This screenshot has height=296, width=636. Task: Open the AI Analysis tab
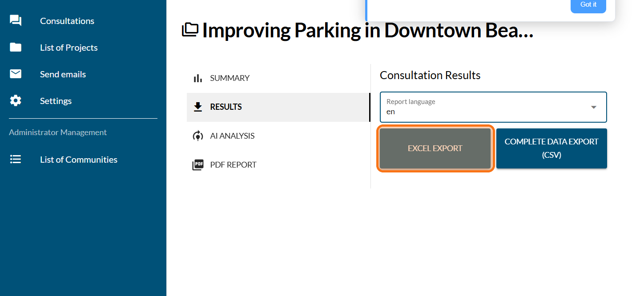pyautogui.click(x=232, y=136)
